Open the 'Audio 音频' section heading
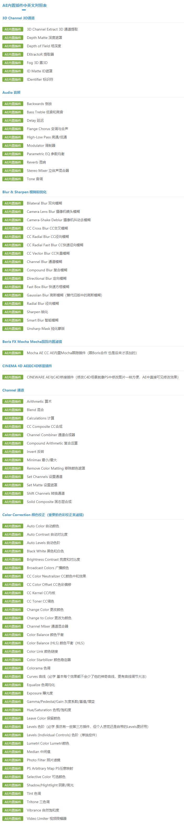The width and height of the screenshot is (184, 830). (11, 92)
